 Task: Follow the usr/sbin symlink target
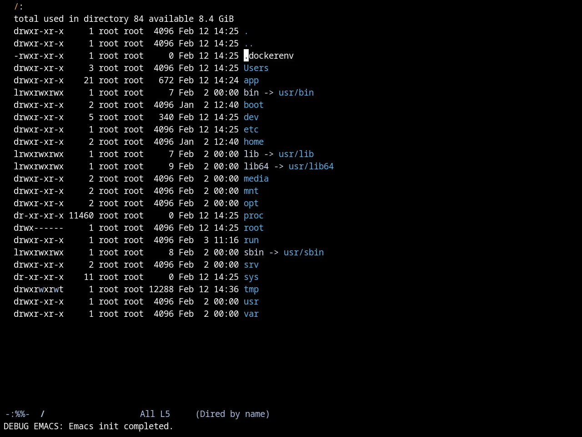(x=304, y=252)
